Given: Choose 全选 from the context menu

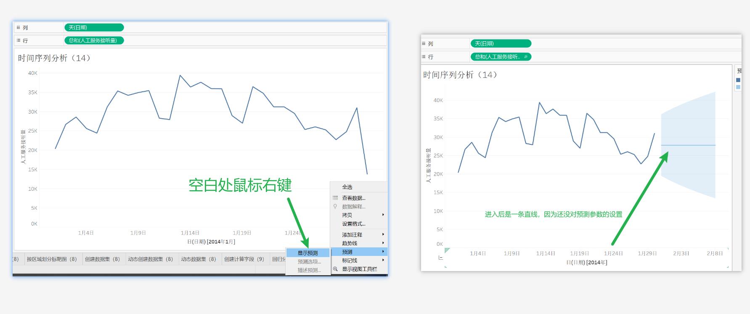Looking at the screenshot, I should click(x=347, y=187).
